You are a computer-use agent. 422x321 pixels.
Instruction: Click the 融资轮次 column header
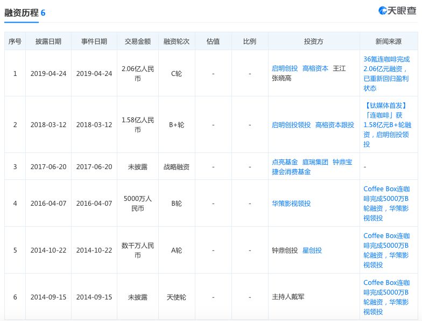(x=177, y=41)
